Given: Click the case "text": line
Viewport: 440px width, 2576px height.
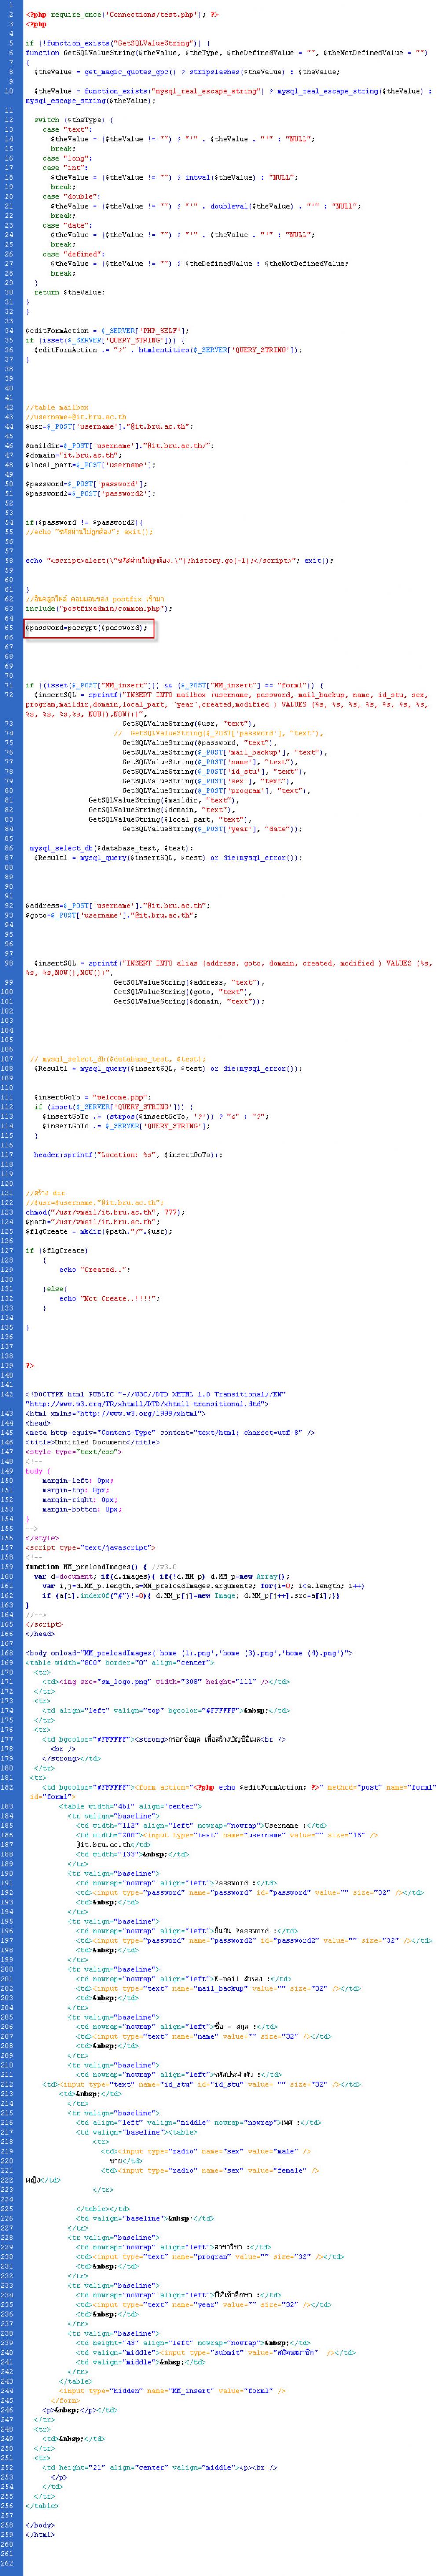Looking at the screenshot, I should point(65,129).
